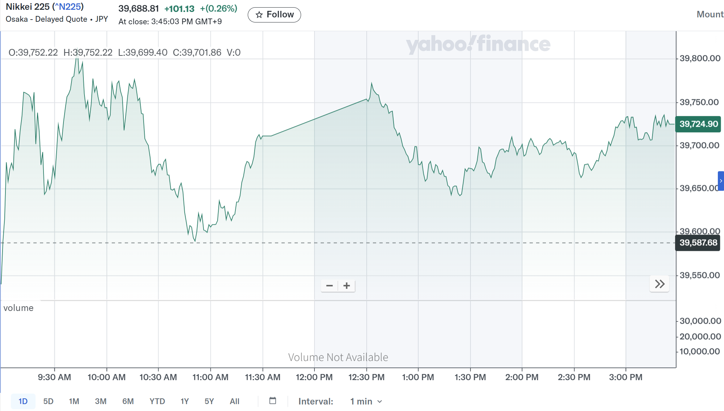Click the 2:00 PM time axis label
The width and height of the screenshot is (724, 411).
click(x=522, y=377)
